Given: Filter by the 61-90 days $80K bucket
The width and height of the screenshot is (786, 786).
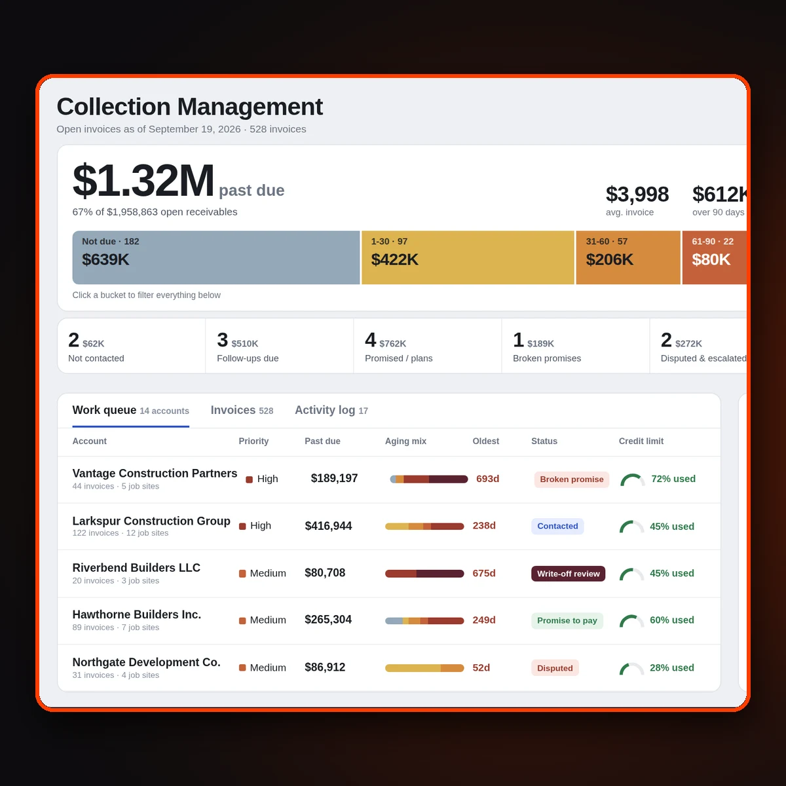Looking at the screenshot, I should click(715, 257).
